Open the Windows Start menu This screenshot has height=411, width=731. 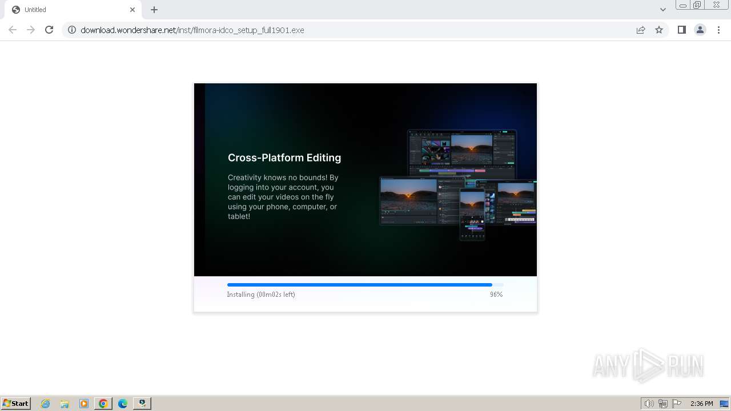[x=16, y=403]
